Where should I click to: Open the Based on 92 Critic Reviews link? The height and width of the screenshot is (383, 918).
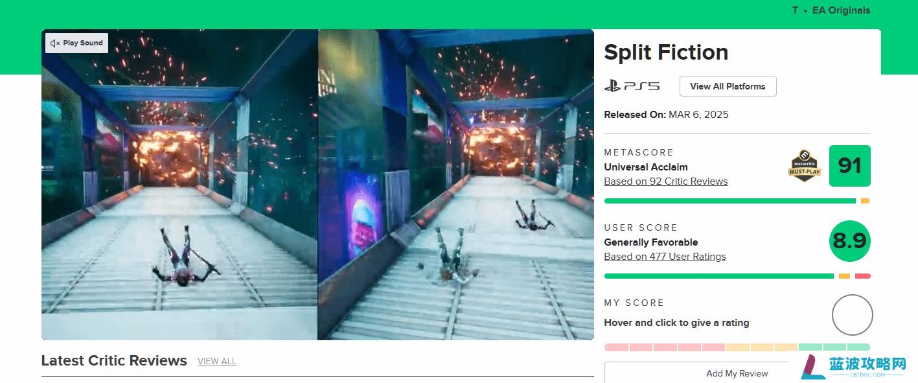tap(666, 181)
